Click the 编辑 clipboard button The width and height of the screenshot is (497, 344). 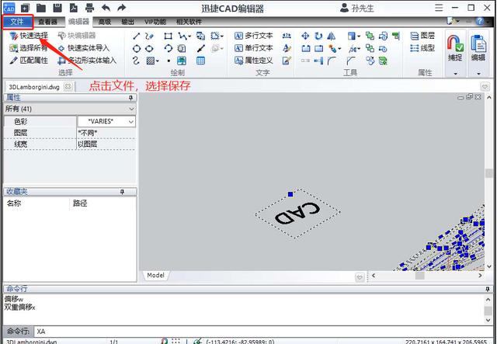tap(478, 47)
